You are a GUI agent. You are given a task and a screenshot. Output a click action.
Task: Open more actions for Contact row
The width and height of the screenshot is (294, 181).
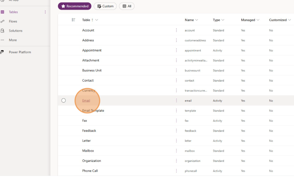click(176, 80)
